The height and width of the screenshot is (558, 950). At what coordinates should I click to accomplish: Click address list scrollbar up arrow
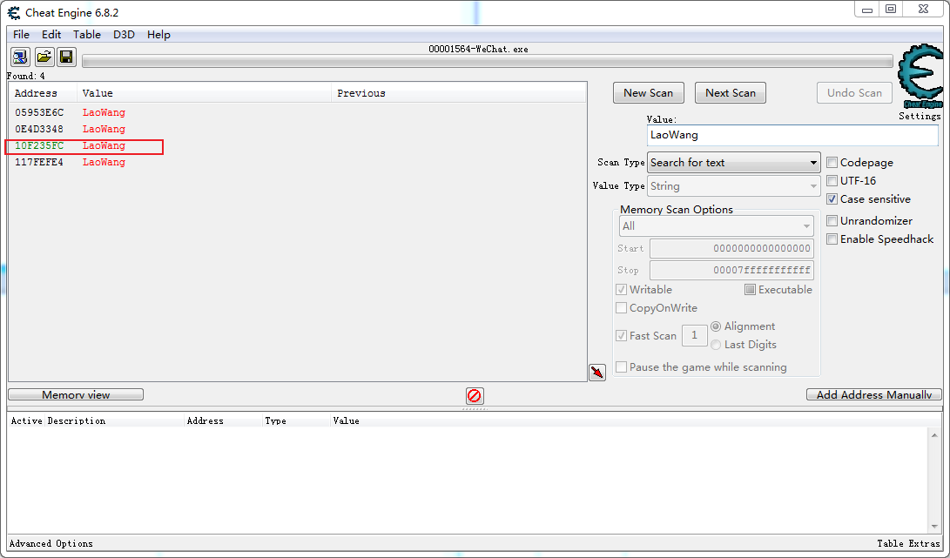(x=935, y=435)
